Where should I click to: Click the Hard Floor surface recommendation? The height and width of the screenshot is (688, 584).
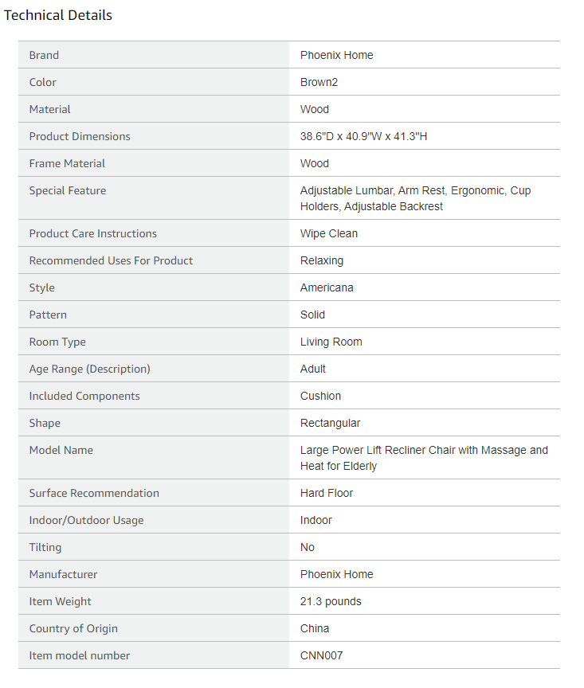(x=326, y=493)
